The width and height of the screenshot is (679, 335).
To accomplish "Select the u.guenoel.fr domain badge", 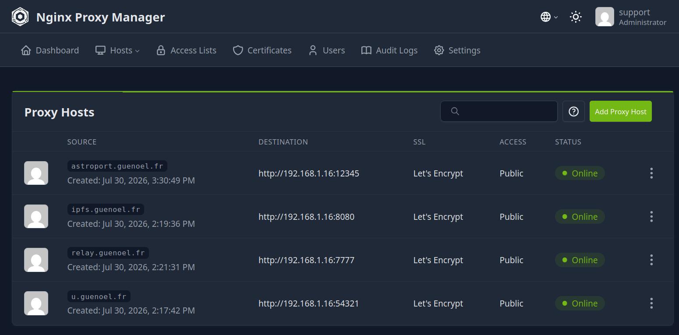I will (99, 296).
